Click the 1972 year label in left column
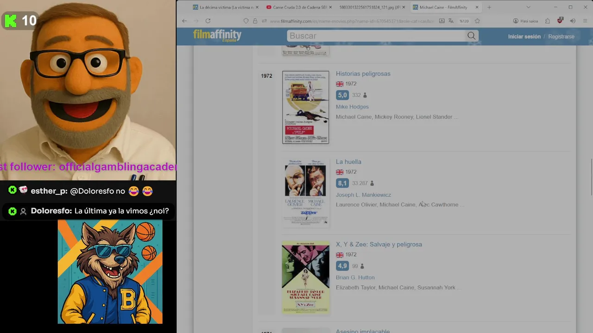 point(266,76)
